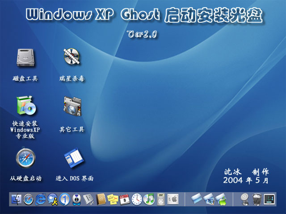Viewport: 286px width, 214px height.
Task: Click the 快速安装 WindowsXP box icon
Action: pyautogui.click(x=26, y=106)
